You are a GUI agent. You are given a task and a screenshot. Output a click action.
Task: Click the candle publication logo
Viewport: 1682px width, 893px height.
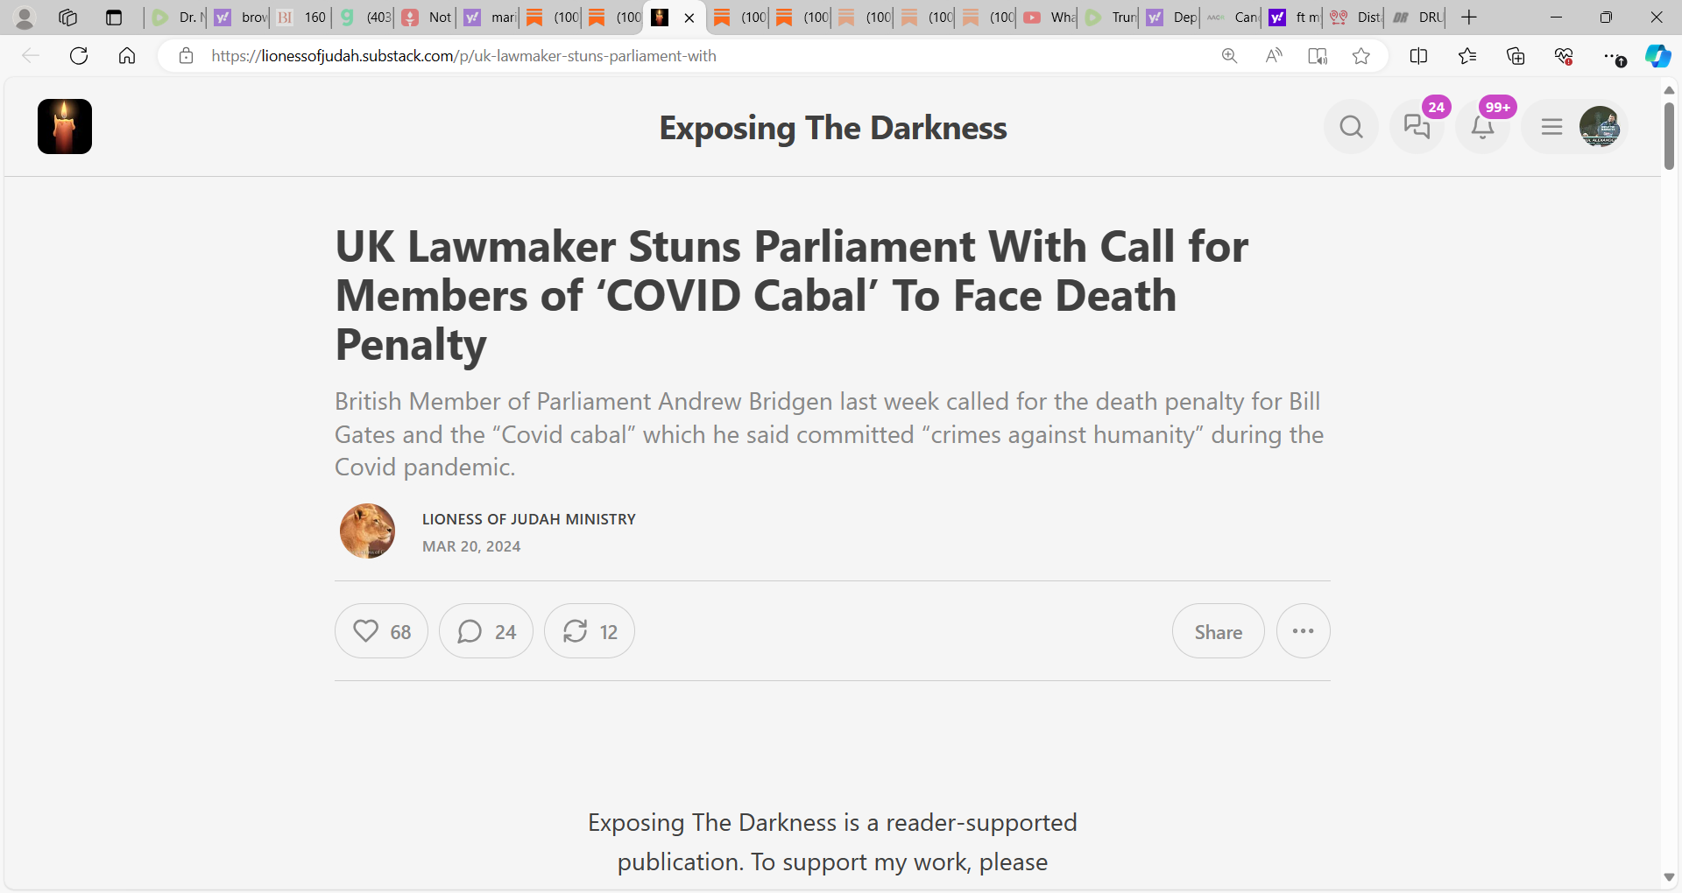click(65, 127)
